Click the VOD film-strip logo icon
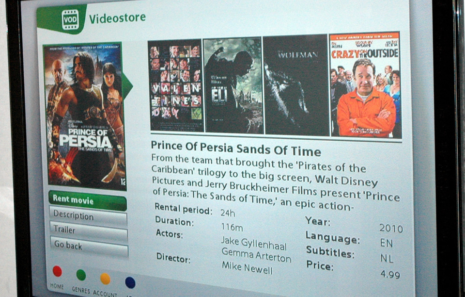This screenshot has height=297, width=465. [70, 19]
